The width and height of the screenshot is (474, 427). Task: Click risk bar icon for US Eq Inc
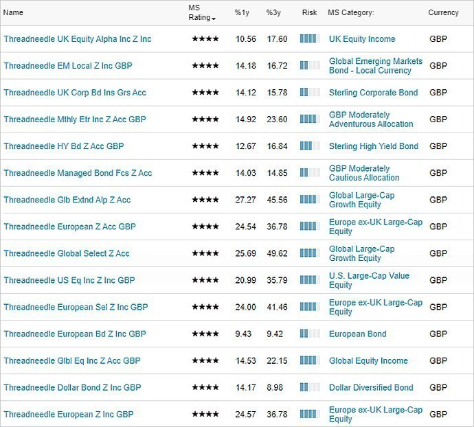pos(310,280)
